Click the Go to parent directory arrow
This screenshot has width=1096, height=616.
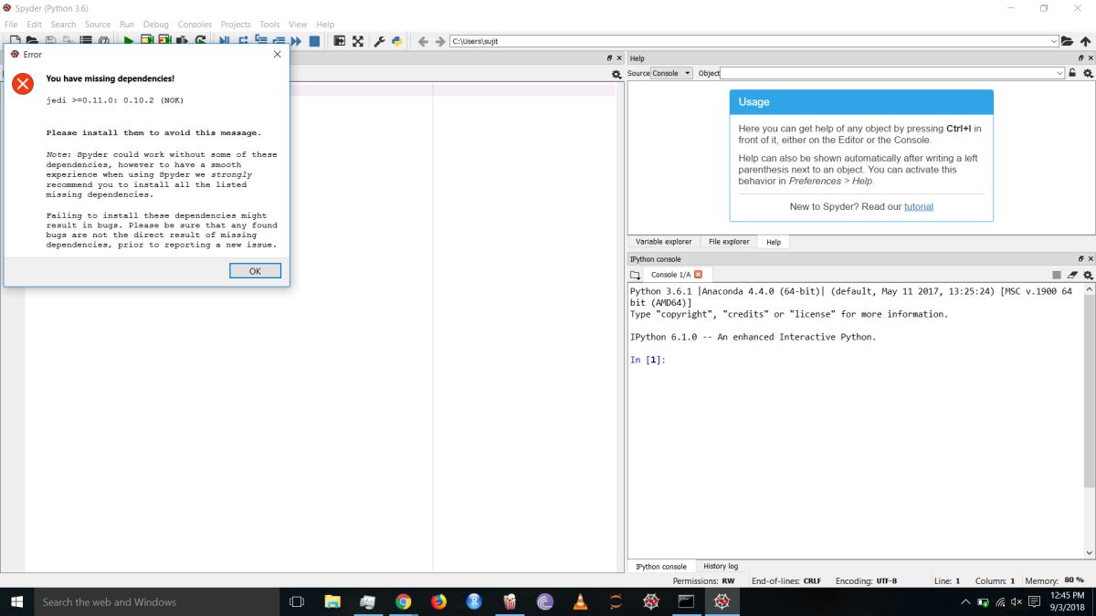(x=1085, y=41)
